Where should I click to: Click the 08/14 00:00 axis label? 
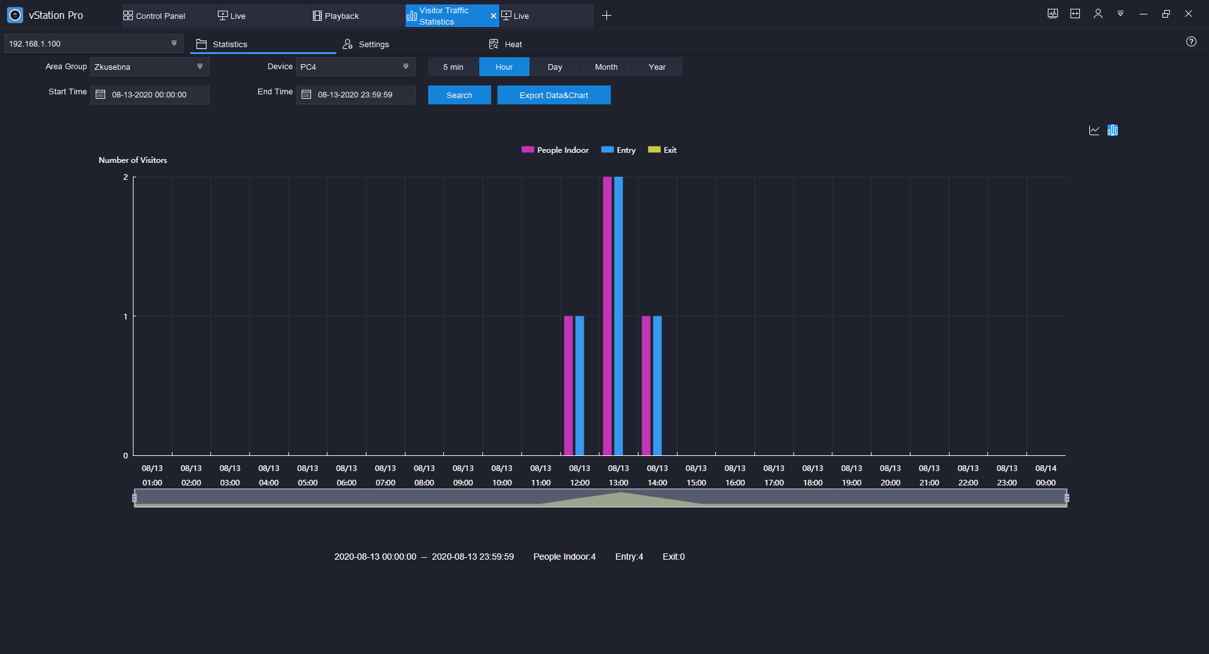coord(1046,475)
